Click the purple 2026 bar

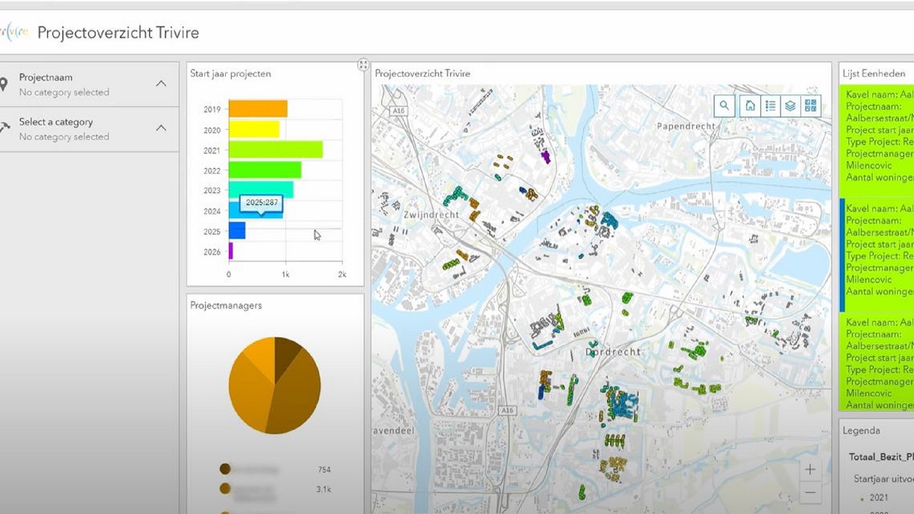(x=231, y=251)
